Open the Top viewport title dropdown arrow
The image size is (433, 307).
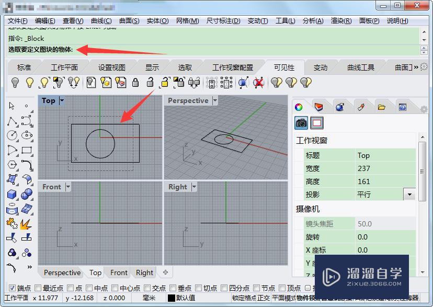pos(62,100)
